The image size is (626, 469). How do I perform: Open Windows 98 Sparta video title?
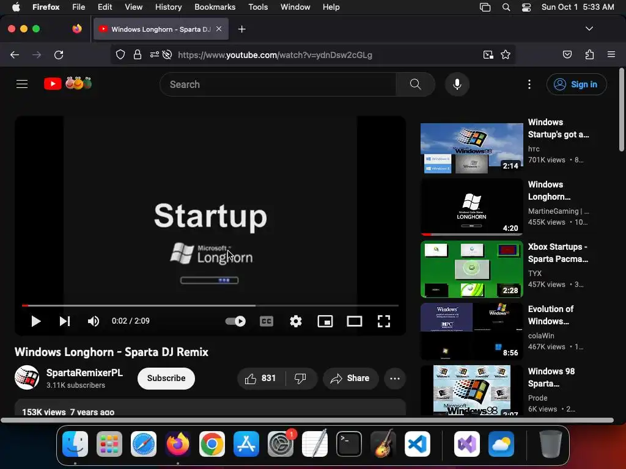[551, 377]
